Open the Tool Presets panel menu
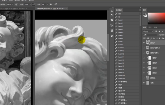 click(140, 10)
